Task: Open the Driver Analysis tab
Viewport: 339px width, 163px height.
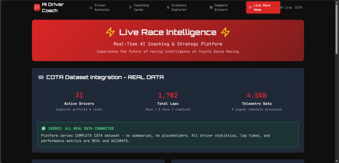Action: tap(99, 8)
